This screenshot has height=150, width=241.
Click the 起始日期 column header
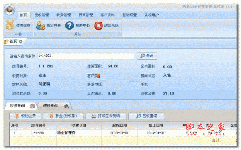tap(119, 126)
